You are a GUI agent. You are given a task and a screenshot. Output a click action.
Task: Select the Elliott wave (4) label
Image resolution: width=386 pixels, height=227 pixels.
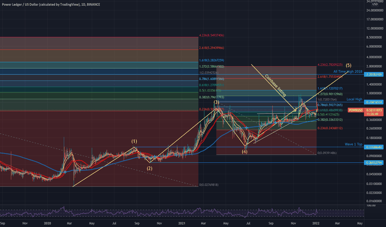point(244,151)
